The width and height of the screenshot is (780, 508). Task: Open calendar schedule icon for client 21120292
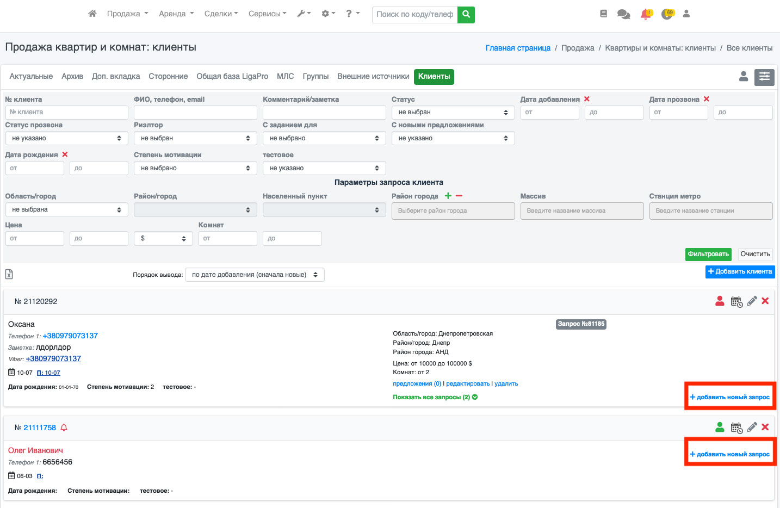pyautogui.click(x=736, y=301)
